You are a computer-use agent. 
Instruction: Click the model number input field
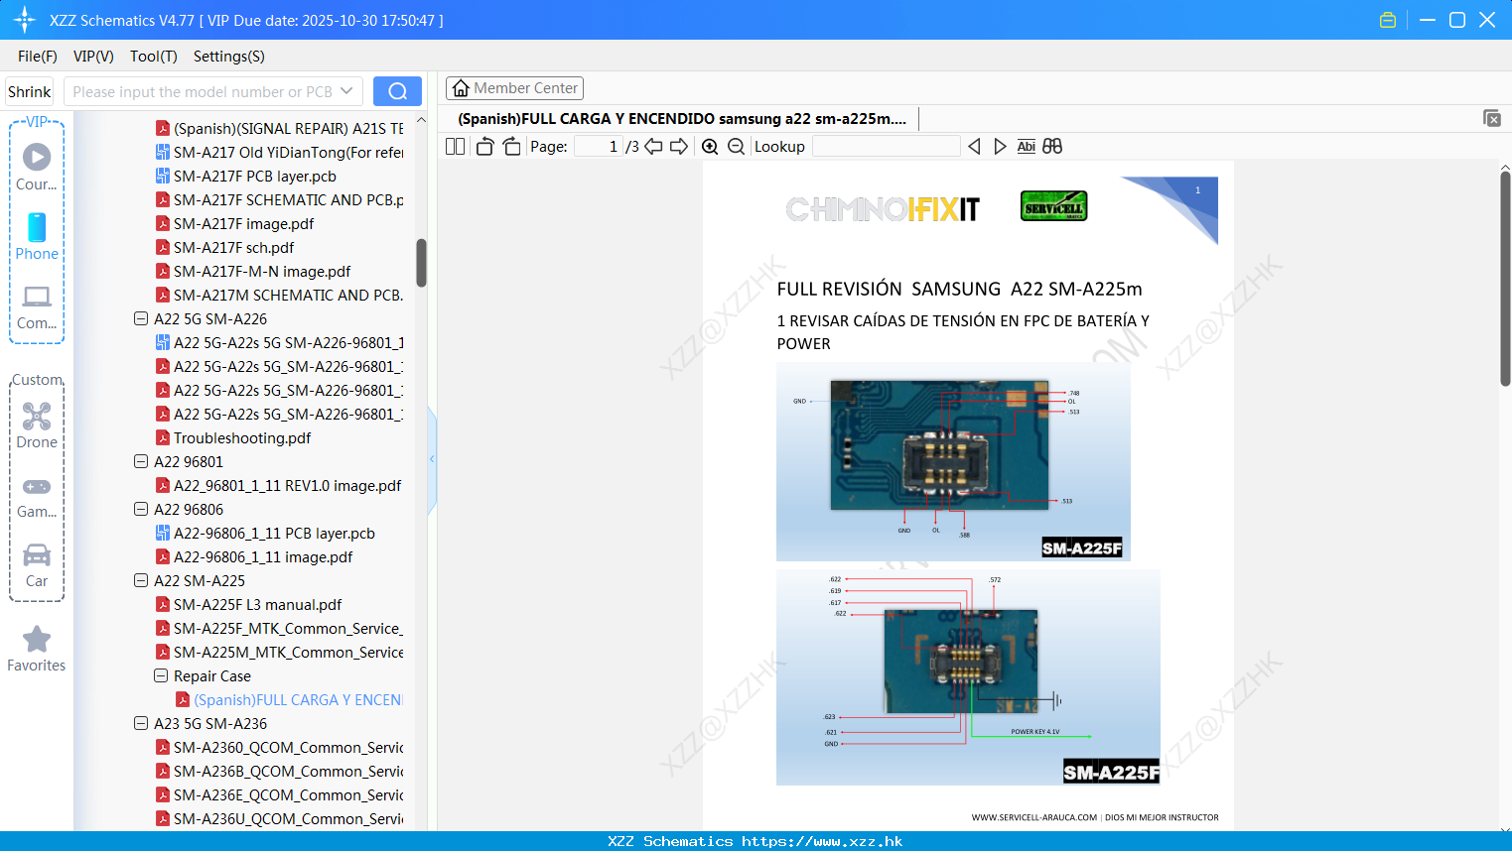click(x=202, y=91)
